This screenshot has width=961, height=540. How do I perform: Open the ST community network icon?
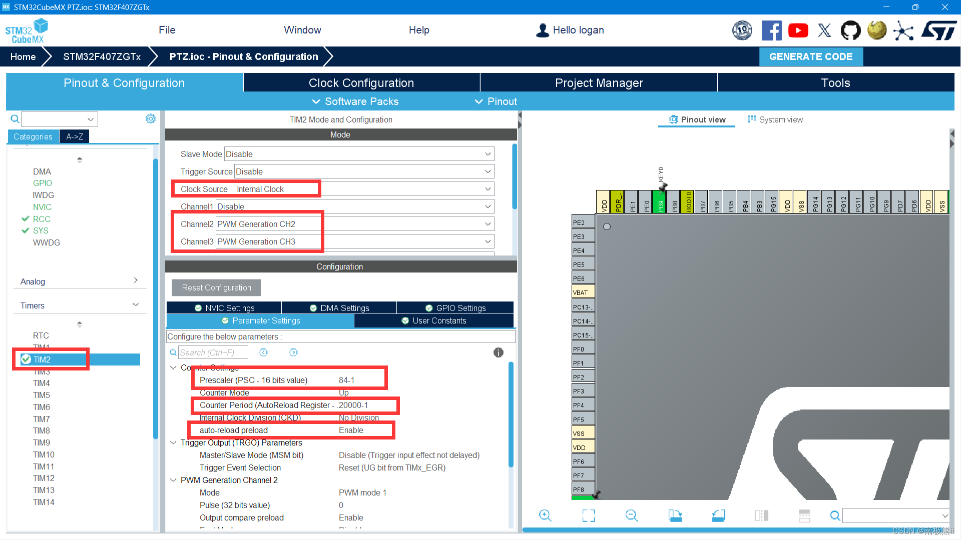[903, 30]
